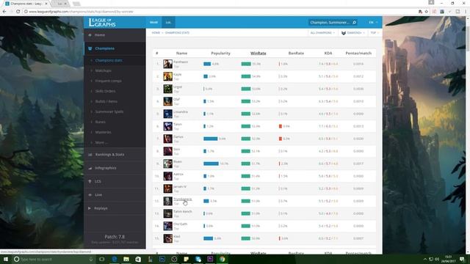Screen dimensions: 470x264
Task: Open Lissandra's champion portrait
Action: (x=168, y=114)
